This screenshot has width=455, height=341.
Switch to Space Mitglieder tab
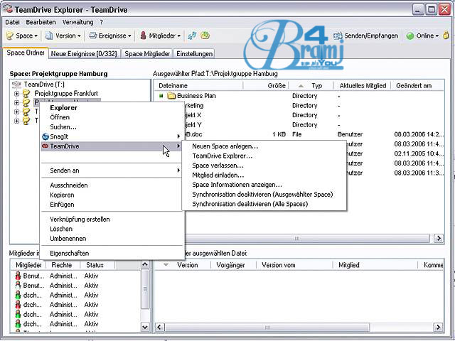(147, 54)
